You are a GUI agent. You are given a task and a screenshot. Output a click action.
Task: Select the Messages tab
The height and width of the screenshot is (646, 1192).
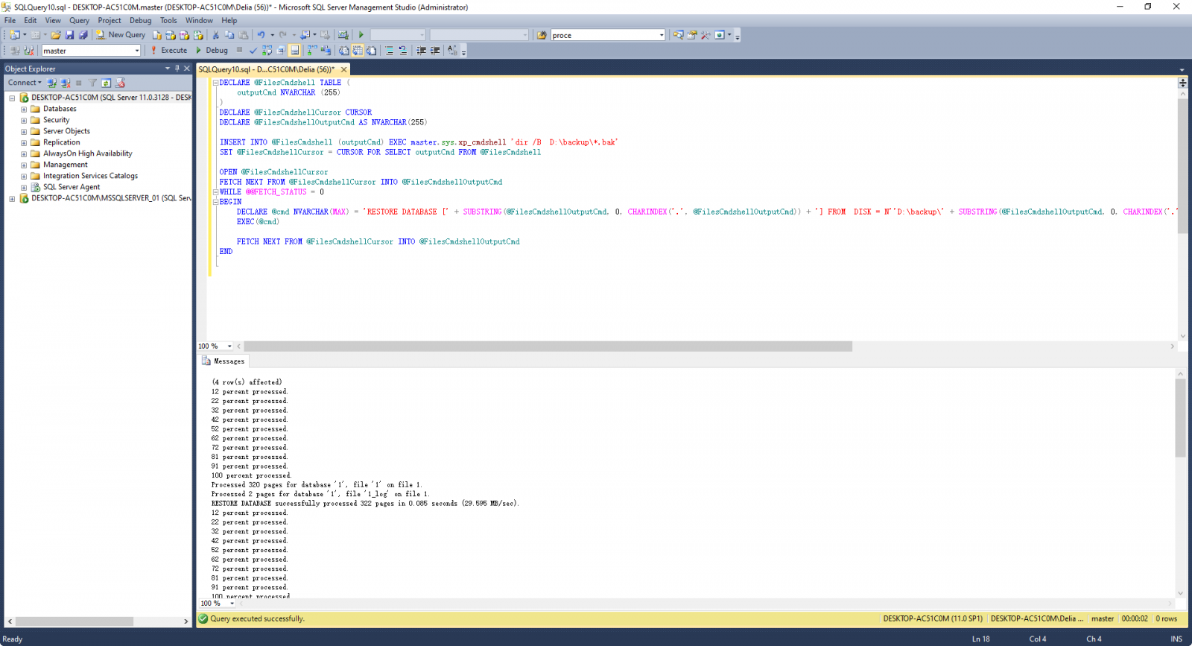[223, 361]
